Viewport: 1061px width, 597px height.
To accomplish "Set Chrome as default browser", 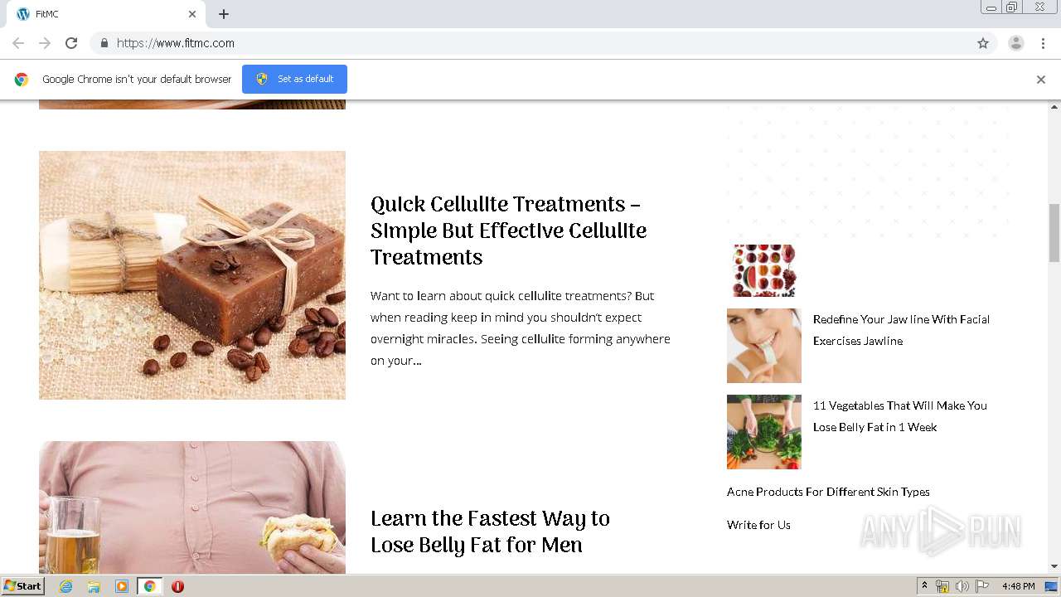I will tap(294, 79).
